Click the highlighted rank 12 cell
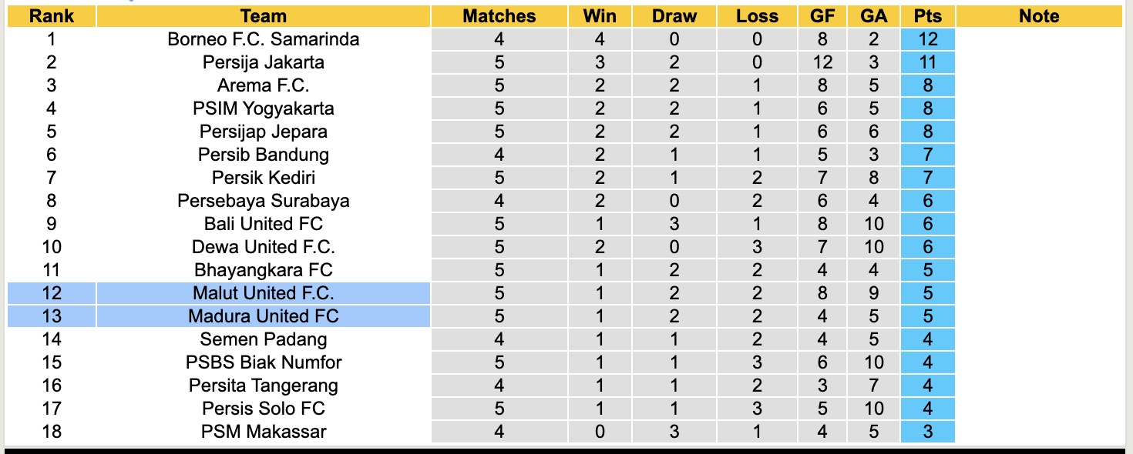The width and height of the screenshot is (1133, 454). [x=52, y=293]
